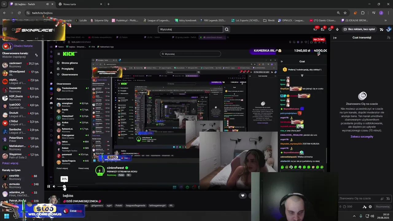The image size is (393, 221).
Task: Click the Rozmawiaj chat button
Action: 383,207
